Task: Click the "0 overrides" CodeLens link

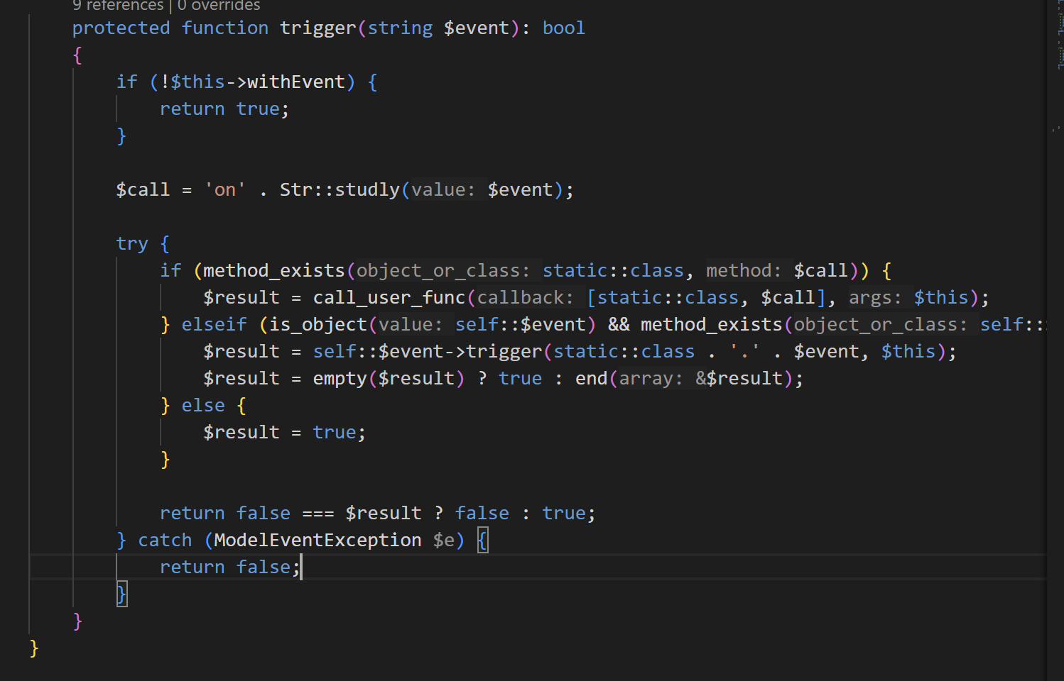Action: tap(219, 6)
